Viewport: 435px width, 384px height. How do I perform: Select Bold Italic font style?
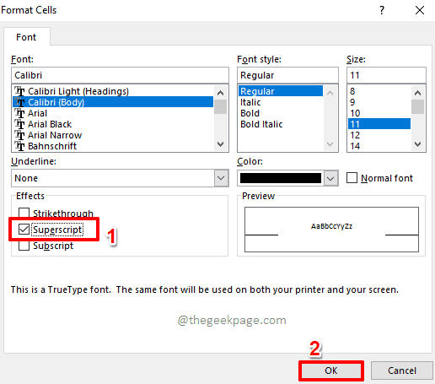[261, 124]
